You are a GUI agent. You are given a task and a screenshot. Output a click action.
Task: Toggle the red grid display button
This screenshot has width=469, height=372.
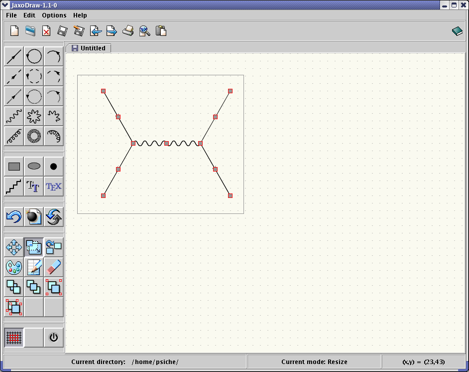point(14,338)
